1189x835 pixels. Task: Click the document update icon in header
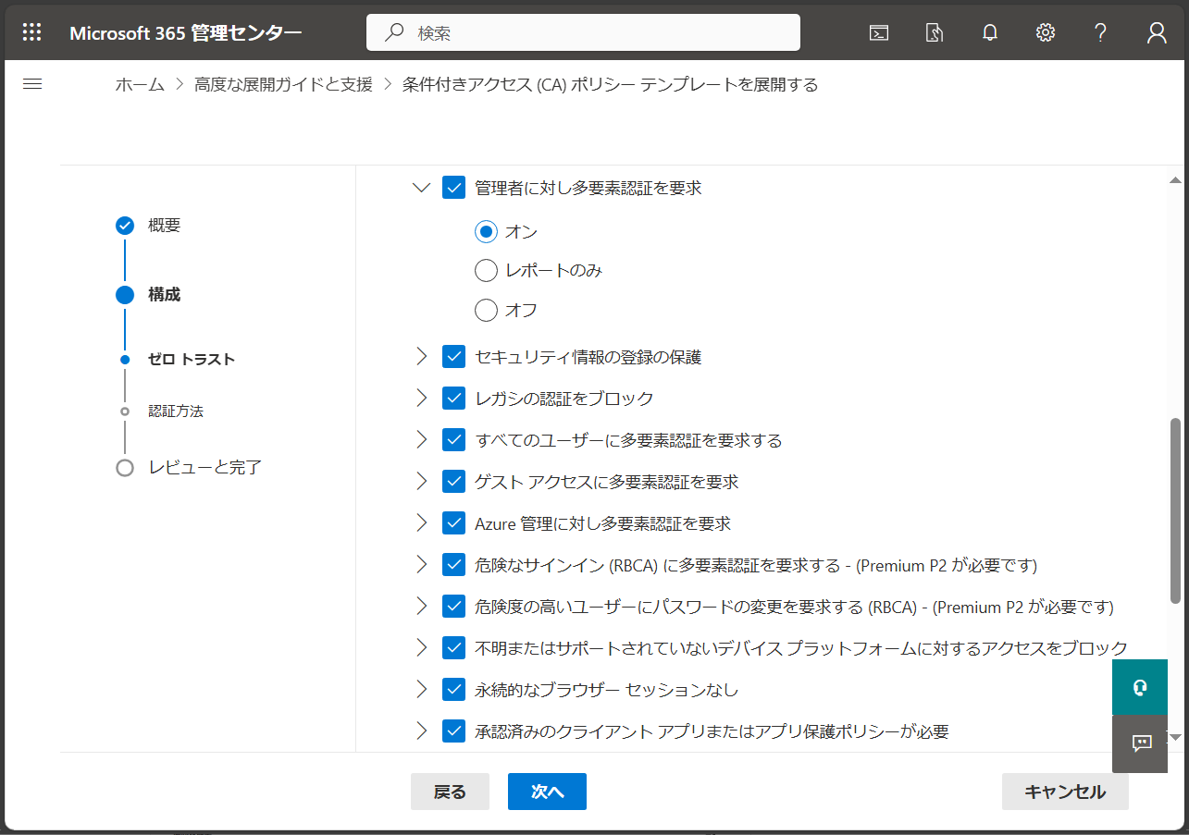click(x=935, y=32)
